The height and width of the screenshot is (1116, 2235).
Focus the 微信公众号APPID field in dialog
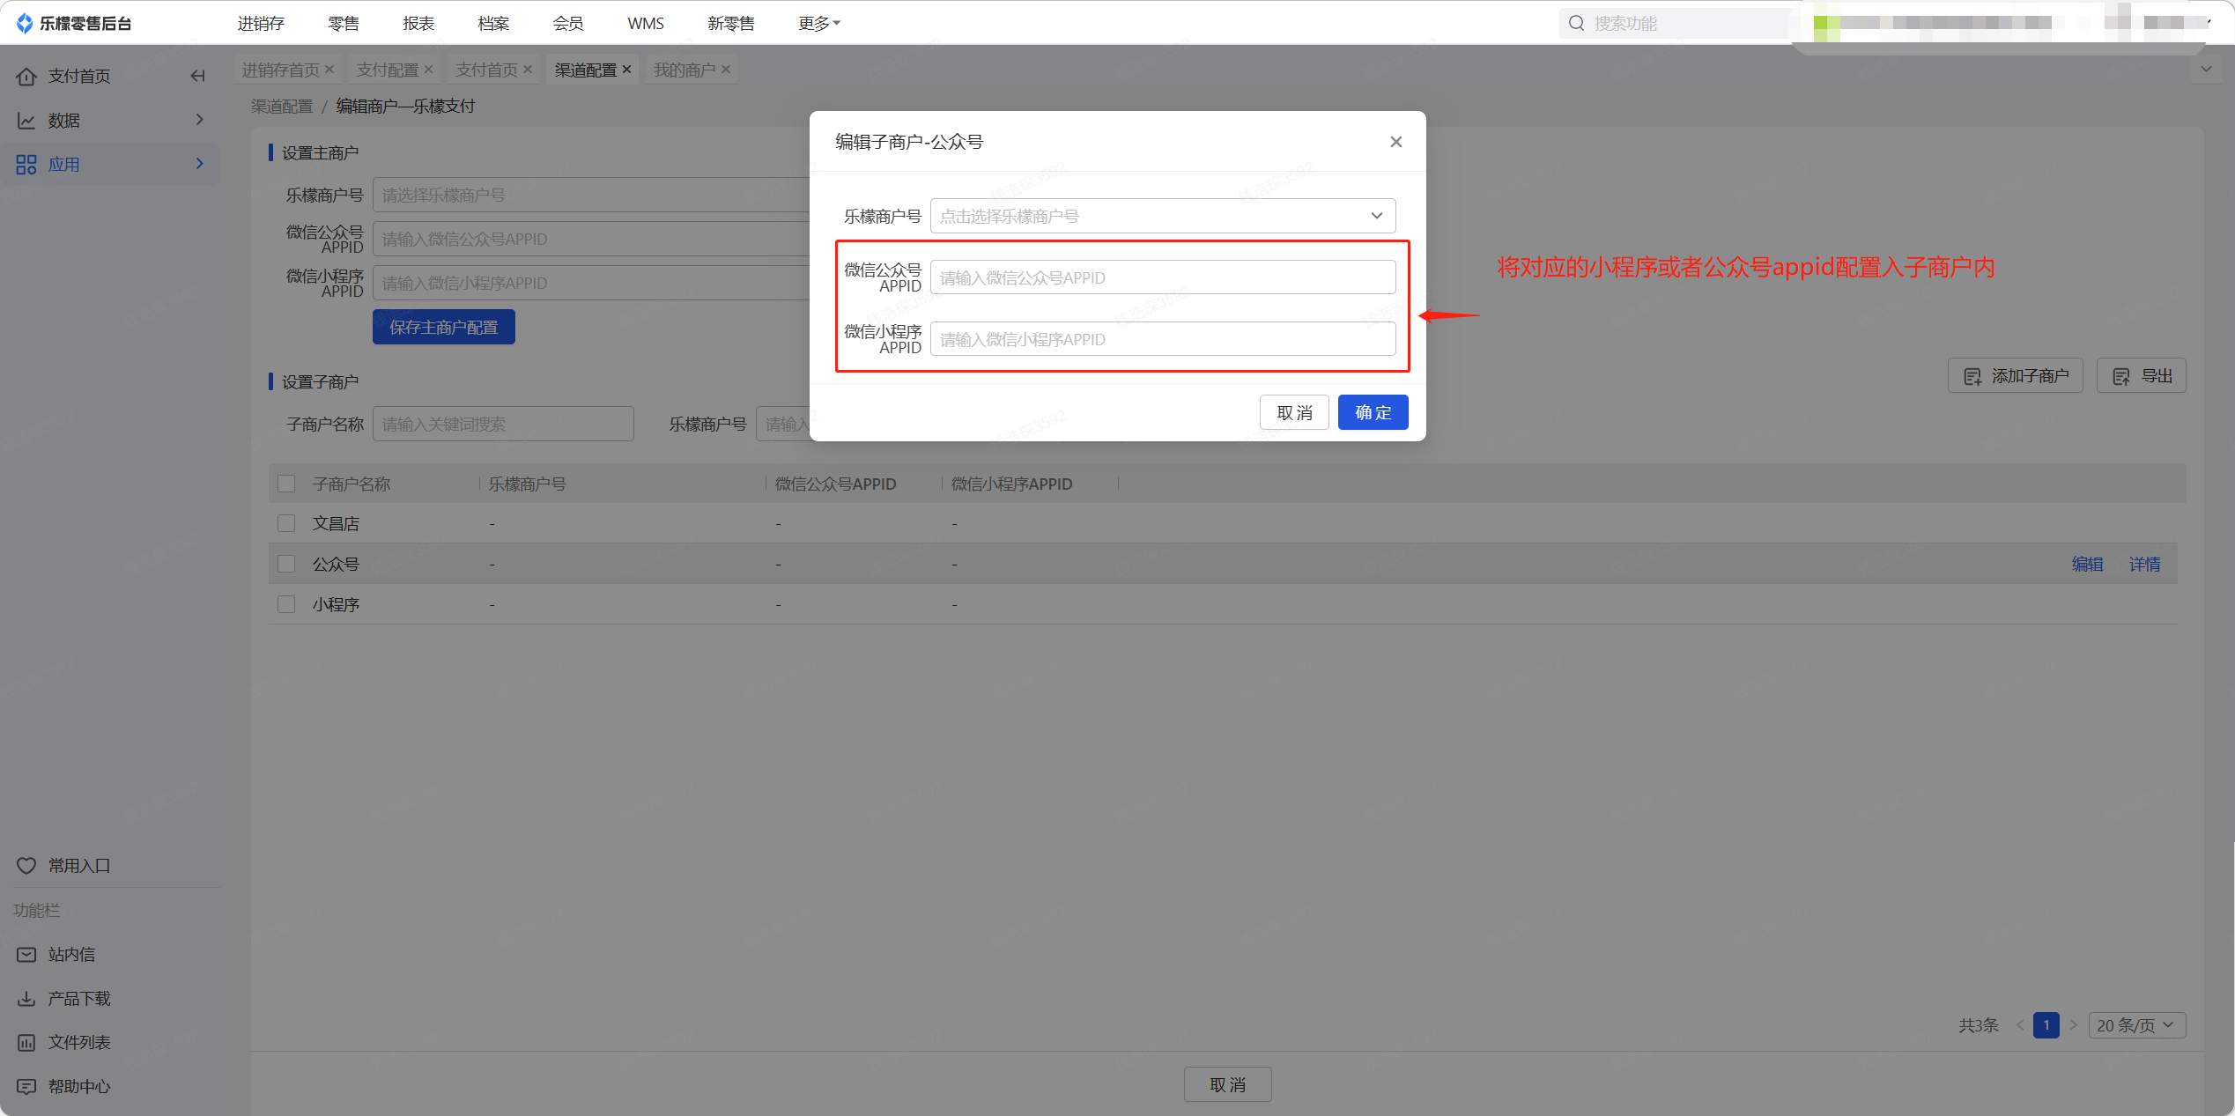coord(1163,277)
